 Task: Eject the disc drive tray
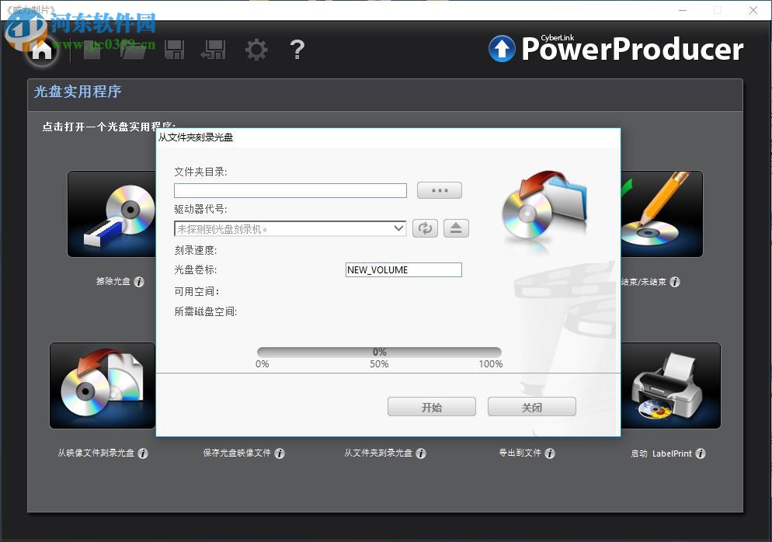click(456, 228)
